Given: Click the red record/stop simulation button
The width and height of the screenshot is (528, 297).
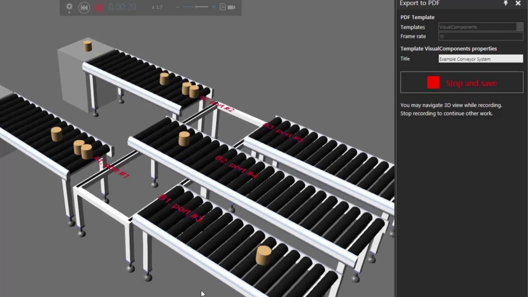Looking at the screenshot, I should [99, 7].
